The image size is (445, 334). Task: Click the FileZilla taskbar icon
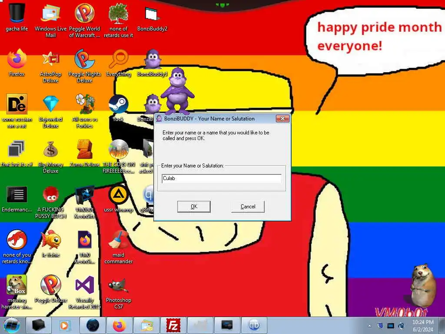[x=173, y=325]
